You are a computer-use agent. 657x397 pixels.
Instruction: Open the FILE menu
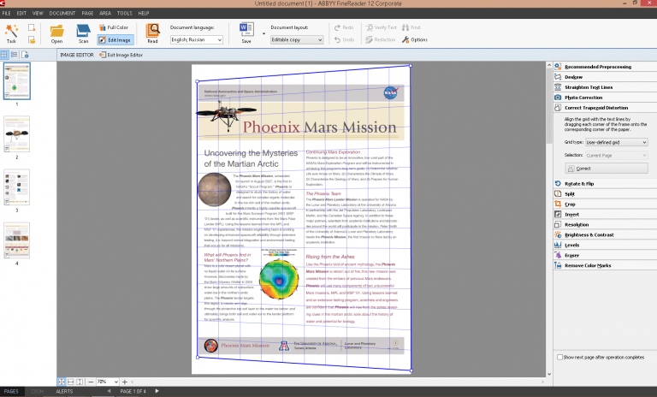(6, 13)
